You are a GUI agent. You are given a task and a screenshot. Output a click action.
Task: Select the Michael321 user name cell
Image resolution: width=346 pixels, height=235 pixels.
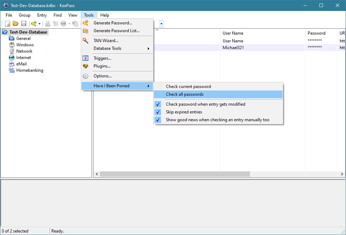(233, 47)
